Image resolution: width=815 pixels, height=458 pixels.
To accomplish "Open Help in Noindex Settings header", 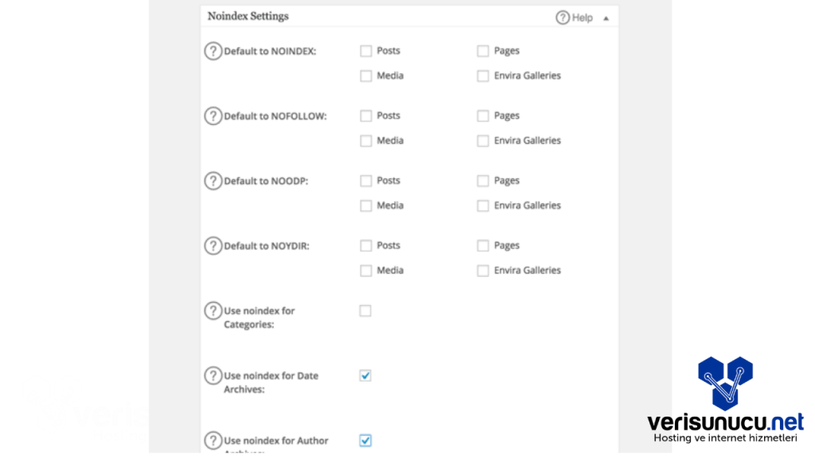I will pos(574,17).
